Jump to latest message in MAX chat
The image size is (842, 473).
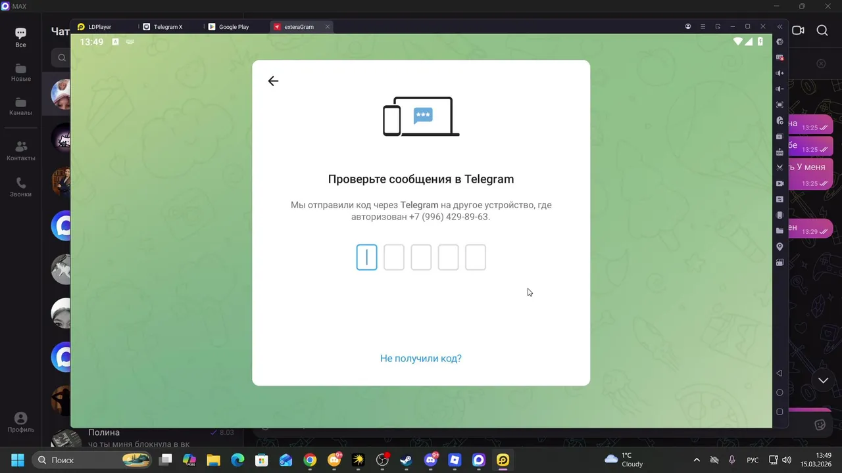(x=823, y=380)
